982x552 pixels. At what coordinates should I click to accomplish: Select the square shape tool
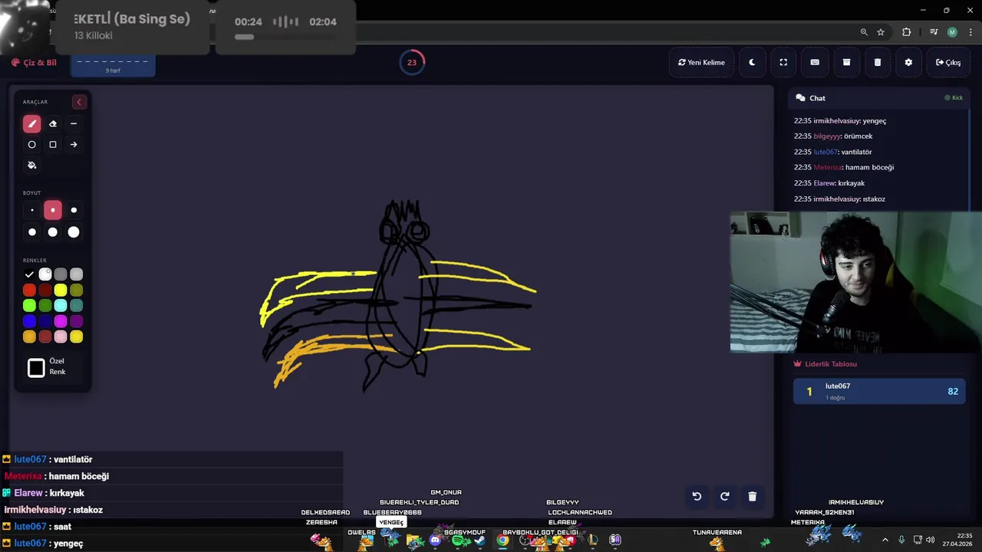click(53, 144)
